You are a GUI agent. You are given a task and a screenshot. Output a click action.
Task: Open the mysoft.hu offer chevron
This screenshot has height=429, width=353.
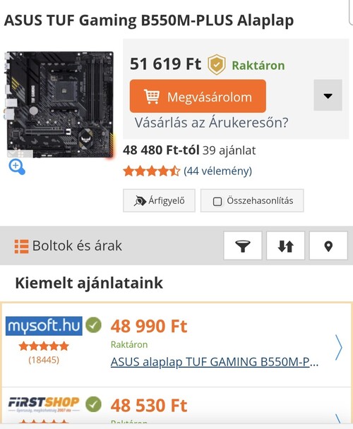point(339,347)
